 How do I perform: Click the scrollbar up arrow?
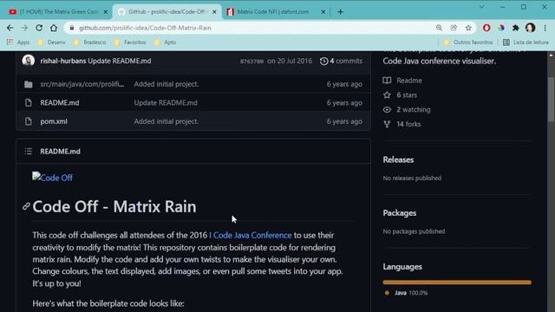552,55
